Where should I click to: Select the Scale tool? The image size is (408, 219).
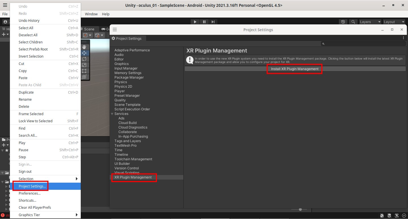(x=84, y=65)
